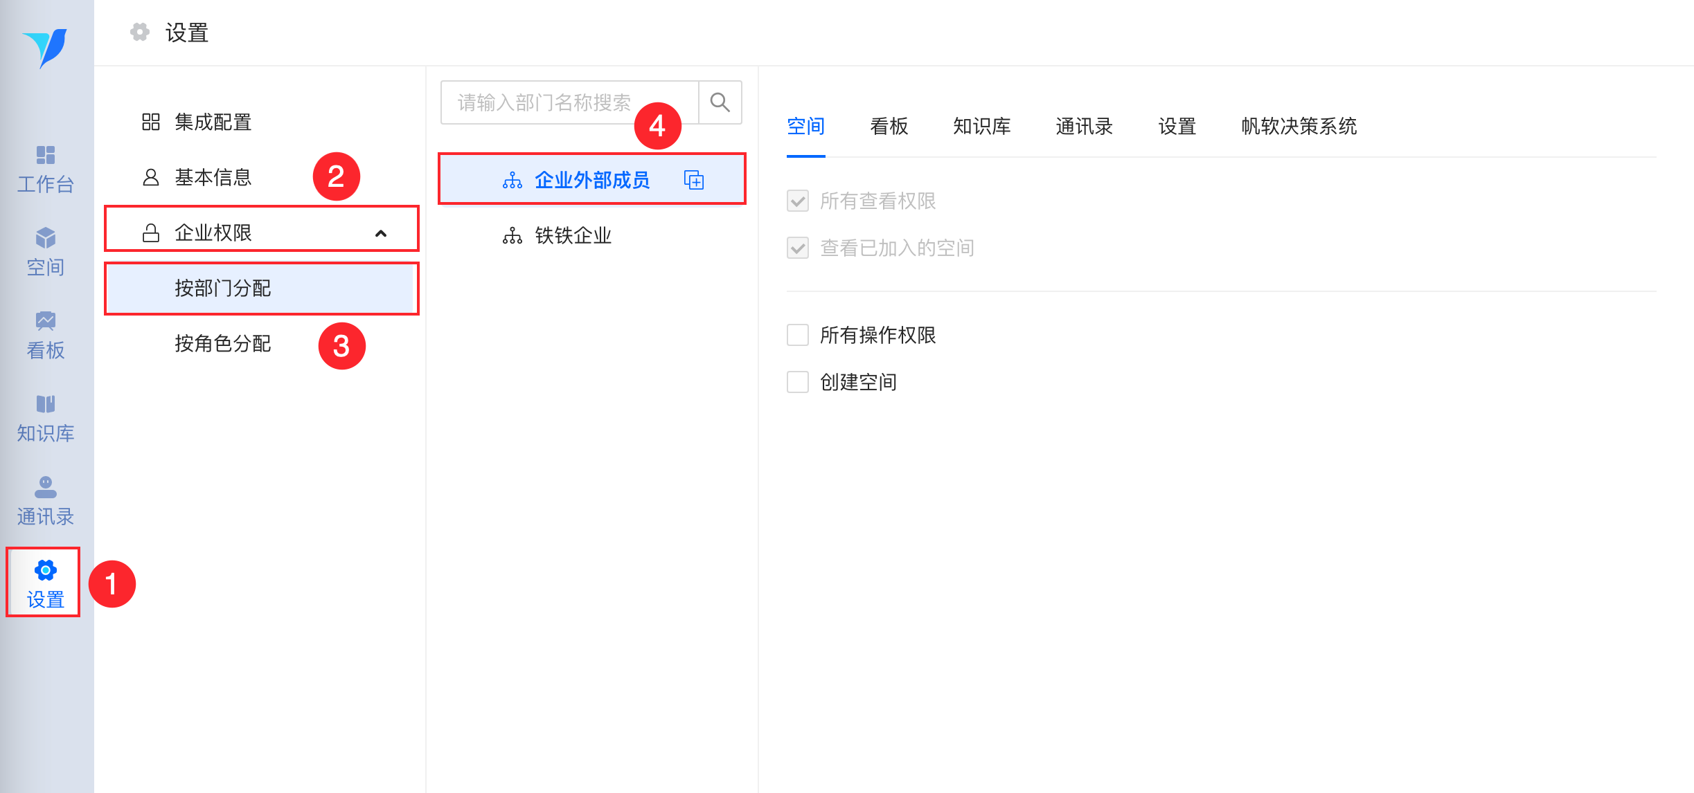Select the 铁铁企业 department node

[x=573, y=235]
